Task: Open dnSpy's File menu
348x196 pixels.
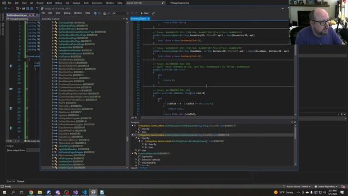Action: [43, 13]
